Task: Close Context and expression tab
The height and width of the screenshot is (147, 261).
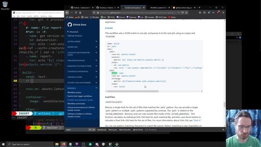Action: (x=144, y=8)
